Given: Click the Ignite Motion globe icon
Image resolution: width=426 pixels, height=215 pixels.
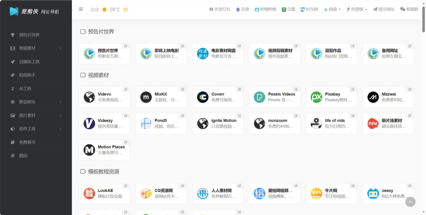Looking at the screenshot, I should point(203,123).
